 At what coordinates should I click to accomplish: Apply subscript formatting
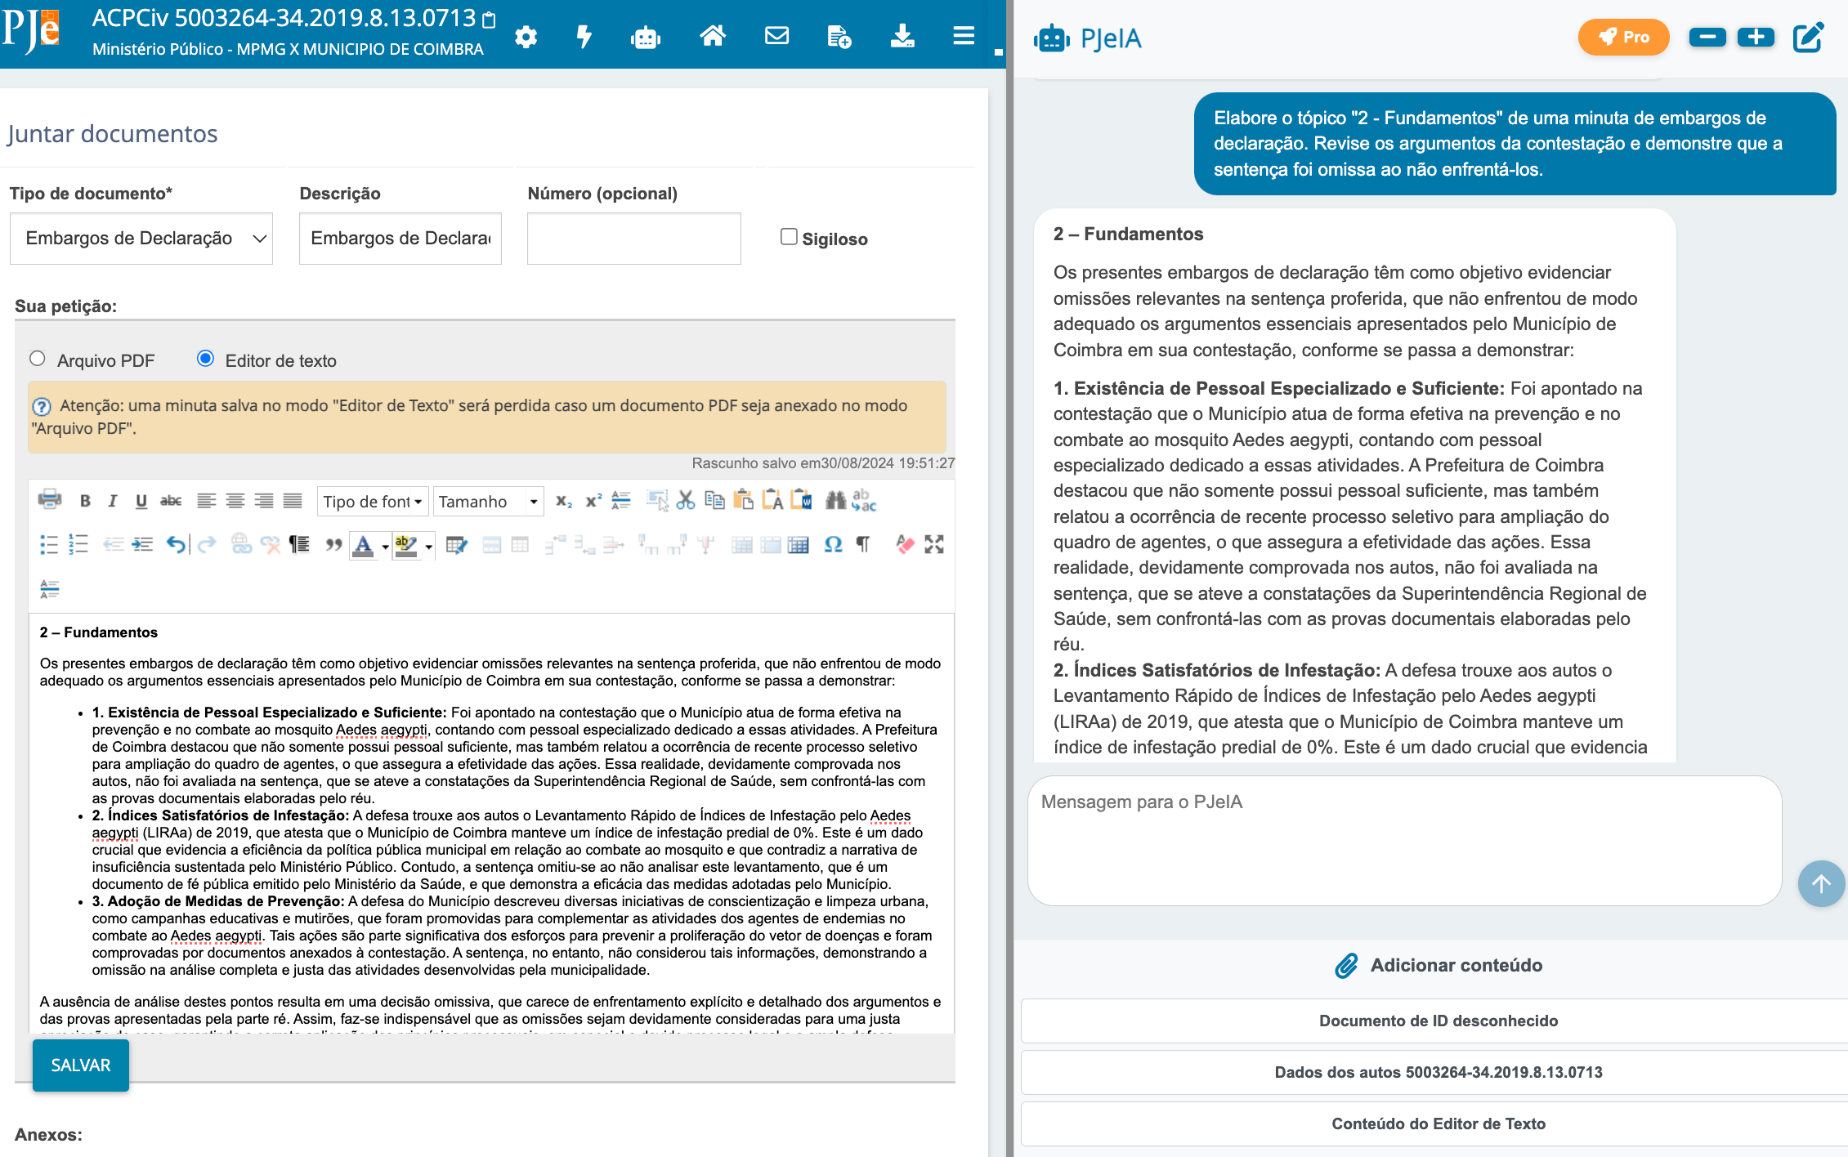(564, 501)
